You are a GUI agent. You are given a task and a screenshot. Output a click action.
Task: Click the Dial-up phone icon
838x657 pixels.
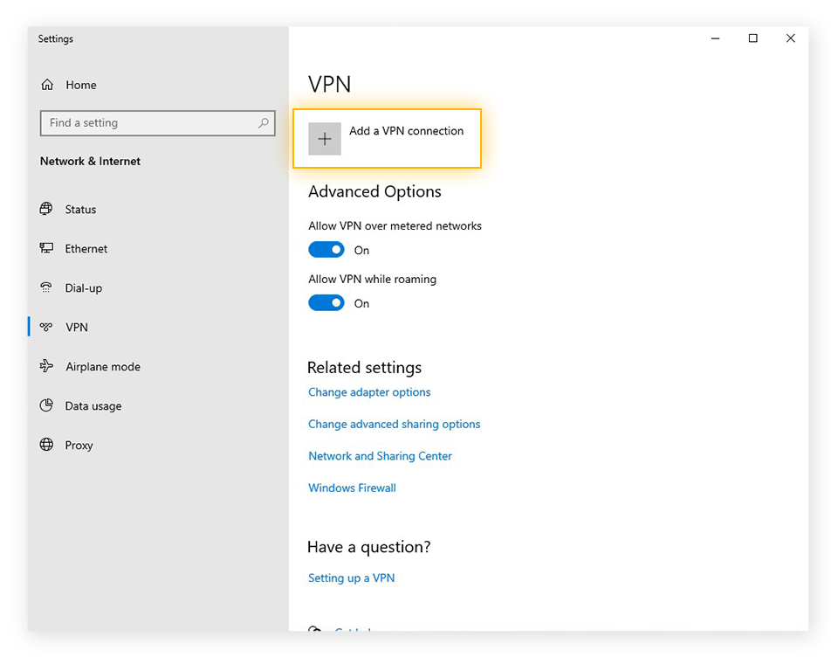(x=46, y=287)
